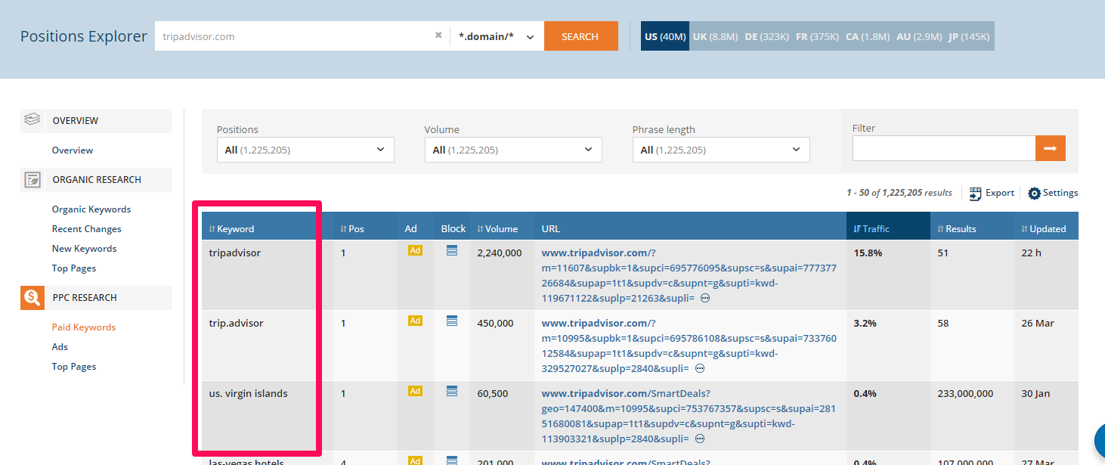Switch to the JP (145K) database tab
This screenshot has width=1105, height=465.
click(969, 36)
